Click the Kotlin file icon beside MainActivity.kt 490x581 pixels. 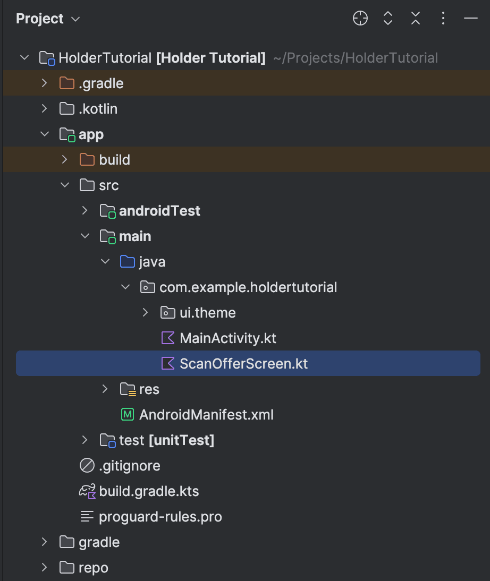pyautogui.click(x=168, y=338)
